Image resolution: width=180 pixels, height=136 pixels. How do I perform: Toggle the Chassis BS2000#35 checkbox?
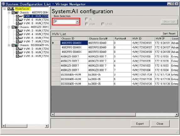(13, 45)
